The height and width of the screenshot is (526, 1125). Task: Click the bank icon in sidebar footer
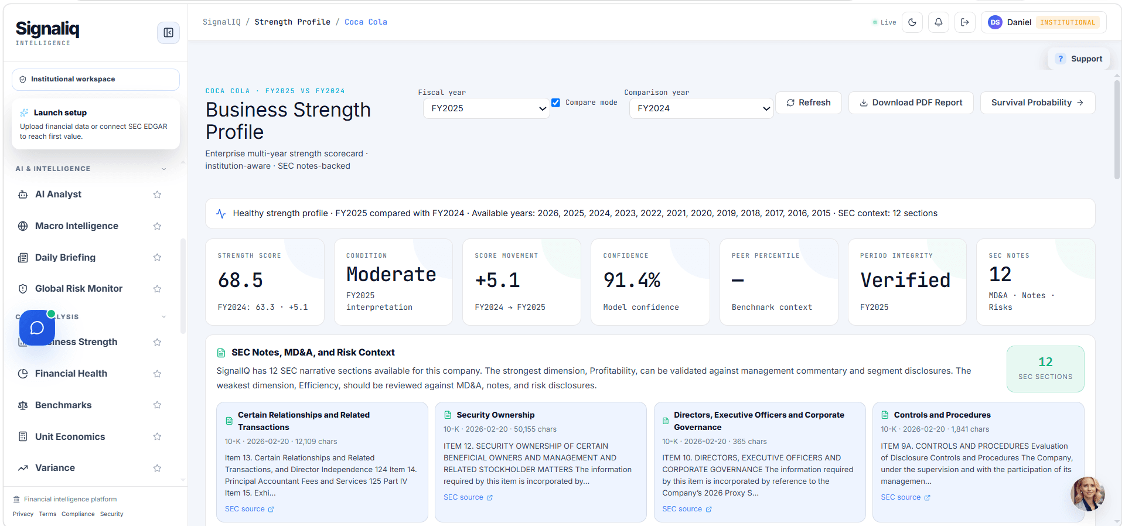(x=16, y=500)
